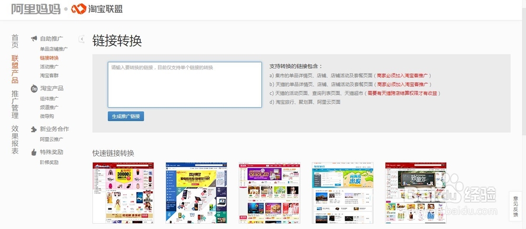This screenshot has height=229, width=526.
Task: Select the second quick-link thumbnail with 双11来了 banner
Action: pyautogui.click(x=196, y=193)
